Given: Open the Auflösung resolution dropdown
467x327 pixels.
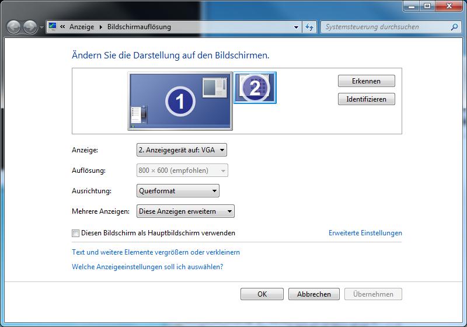Looking at the screenshot, I should (182, 171).
